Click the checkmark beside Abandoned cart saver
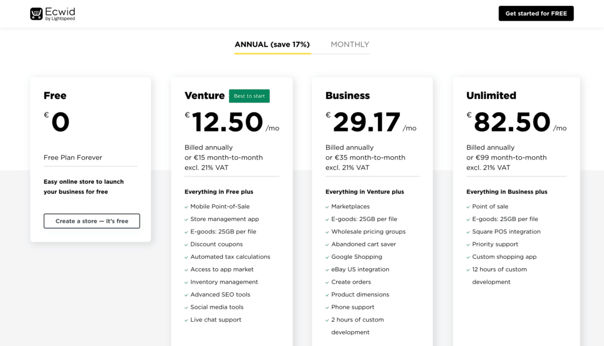Viewport: 604px width, 346px height. point(327,245)
